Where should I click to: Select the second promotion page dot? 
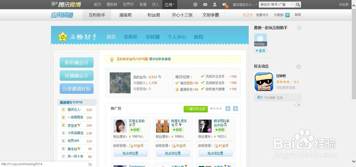(214, 109)
